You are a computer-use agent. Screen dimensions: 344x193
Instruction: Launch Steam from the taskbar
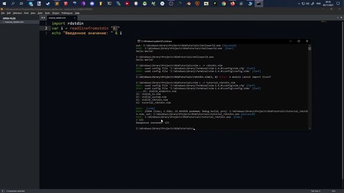pos(48,4)
